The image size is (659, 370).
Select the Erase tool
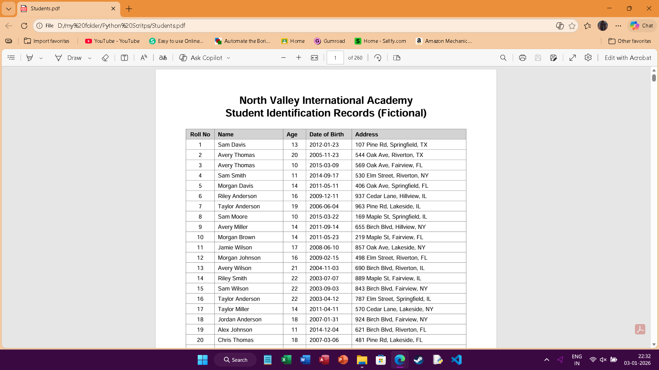click(105, 58)
